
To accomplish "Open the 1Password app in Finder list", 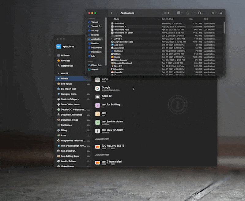I will (x=119, y=24).
